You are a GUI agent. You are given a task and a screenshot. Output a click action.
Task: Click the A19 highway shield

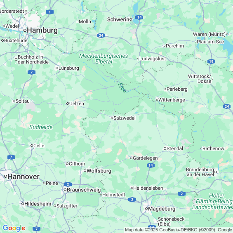point(211,61)
